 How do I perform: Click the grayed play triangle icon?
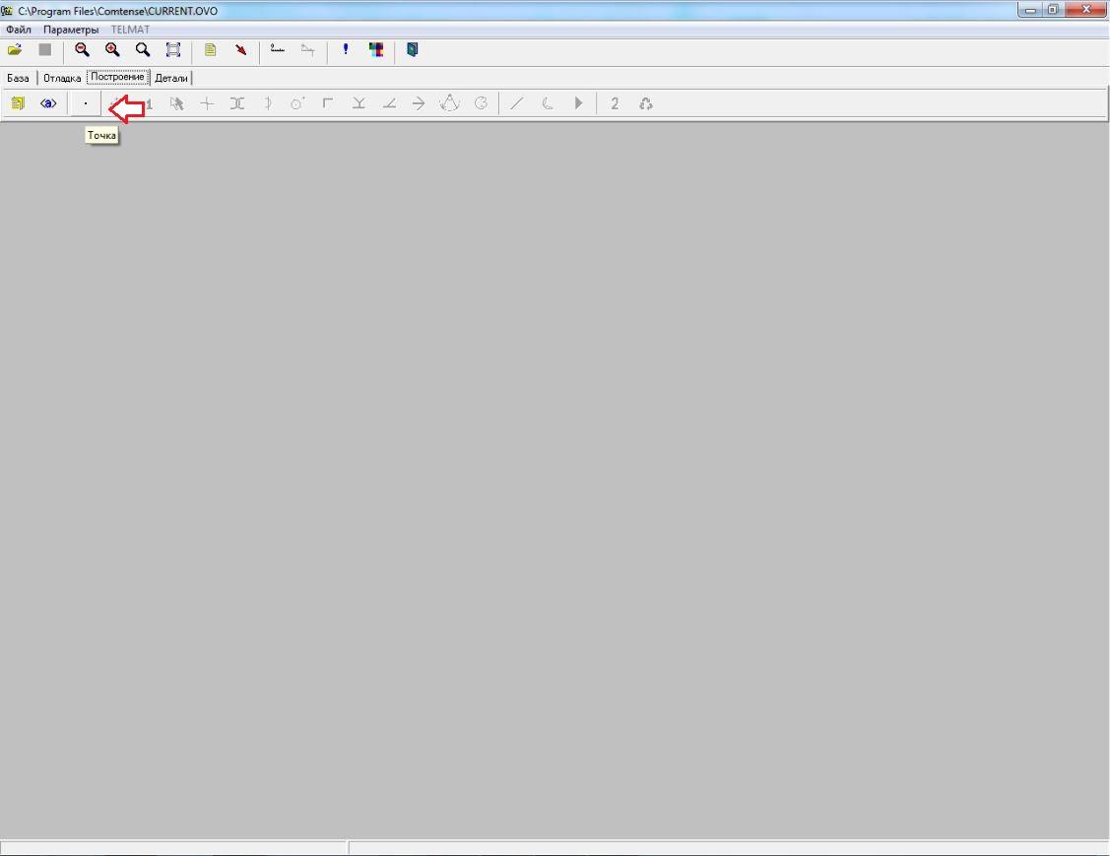pos(578,104)
